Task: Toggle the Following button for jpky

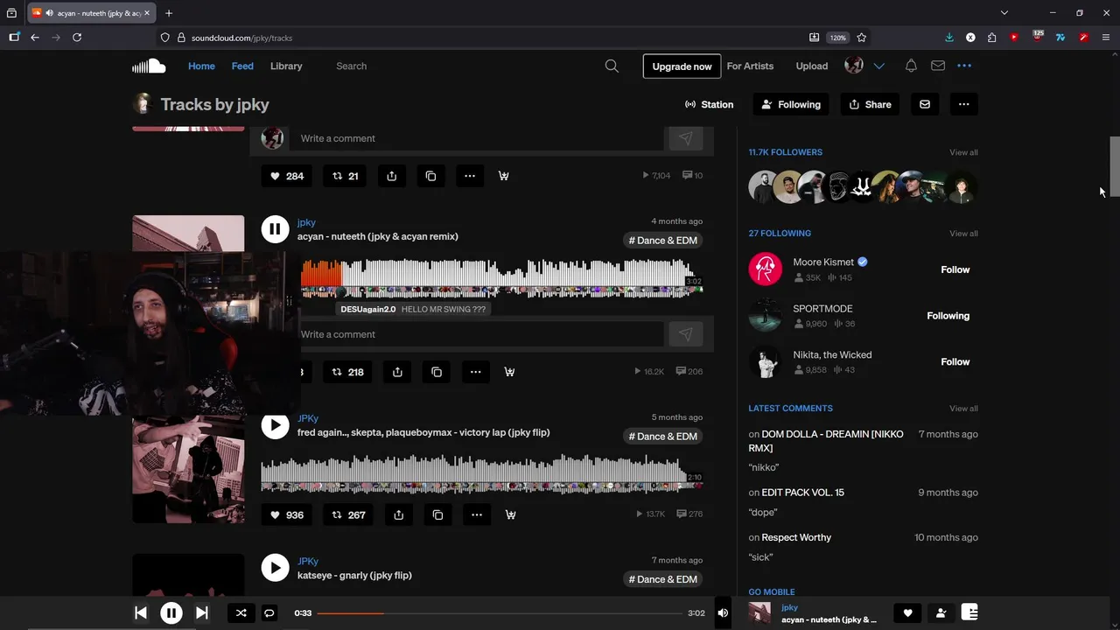Action: pyautogui.click(x=791, y=104)
